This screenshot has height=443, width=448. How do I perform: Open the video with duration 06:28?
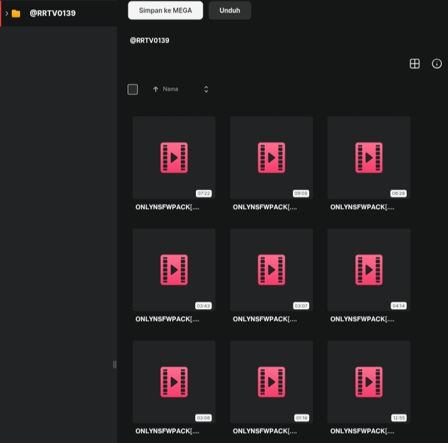(x=369, y=158)
